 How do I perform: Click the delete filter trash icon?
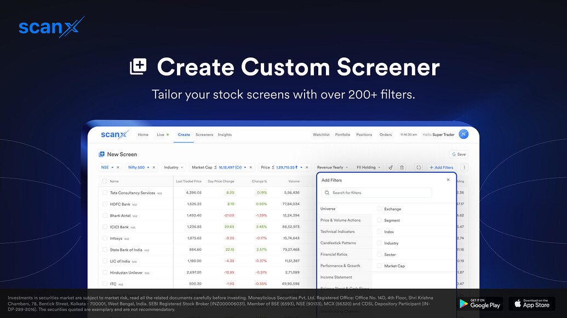(402, 167)
